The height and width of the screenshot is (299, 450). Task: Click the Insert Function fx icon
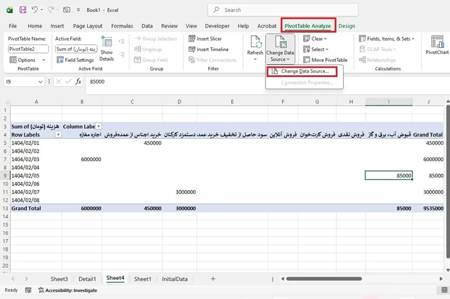78,81
